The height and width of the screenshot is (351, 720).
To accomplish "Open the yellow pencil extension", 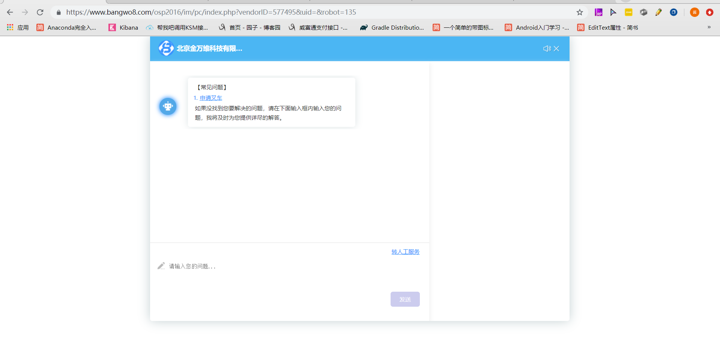I will click(x=658, y=12).
